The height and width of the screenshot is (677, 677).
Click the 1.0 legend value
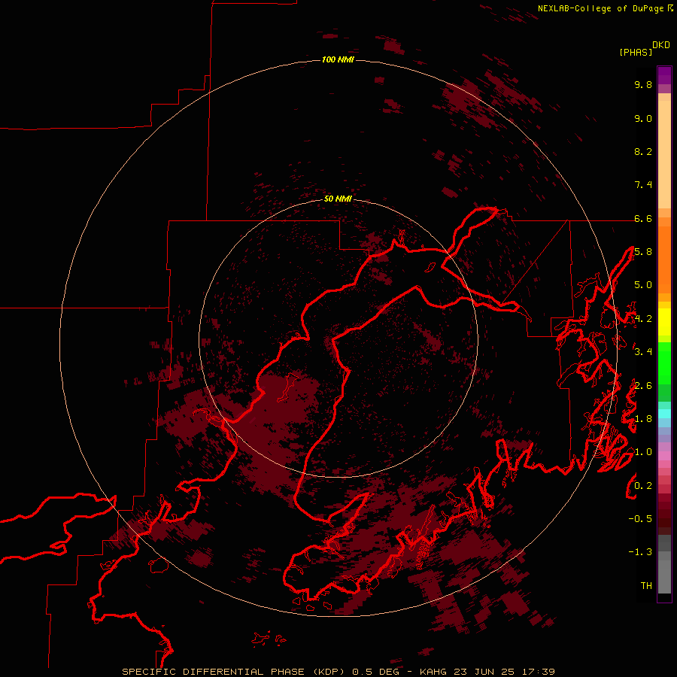tap(643, 452)
